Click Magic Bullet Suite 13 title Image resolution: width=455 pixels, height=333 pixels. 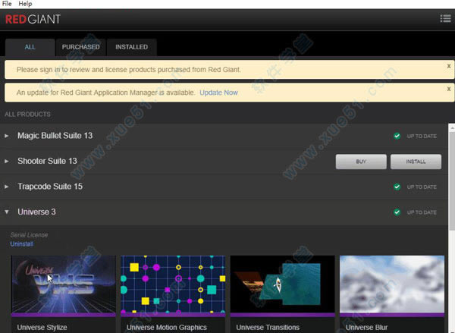tap(55, 136)
